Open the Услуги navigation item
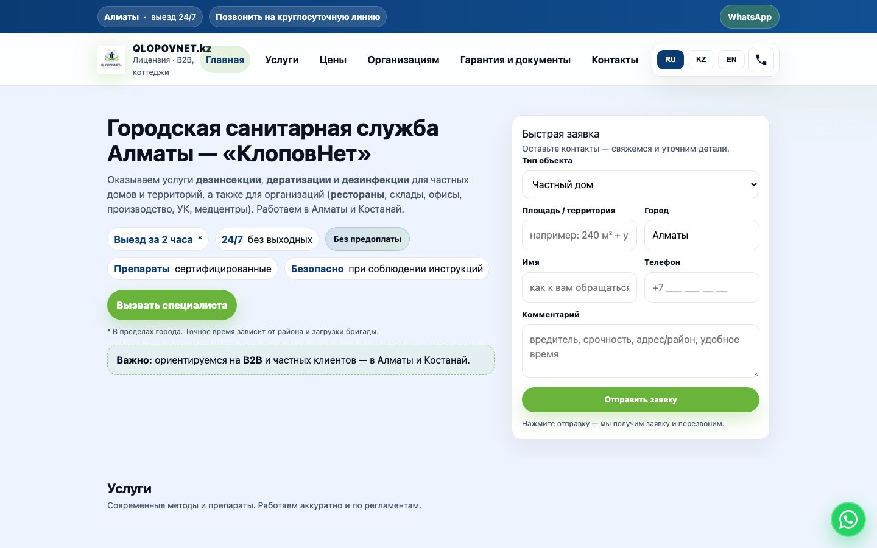 (282, 60)
